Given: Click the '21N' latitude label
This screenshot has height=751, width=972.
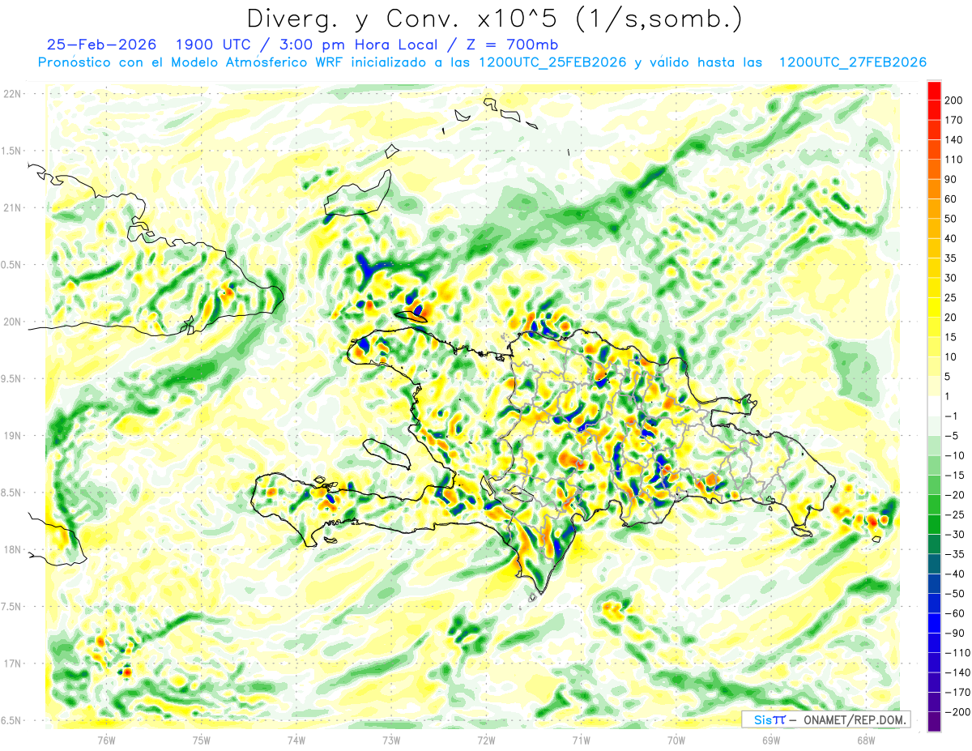Looking at the screenshot, I should [11, 207].
